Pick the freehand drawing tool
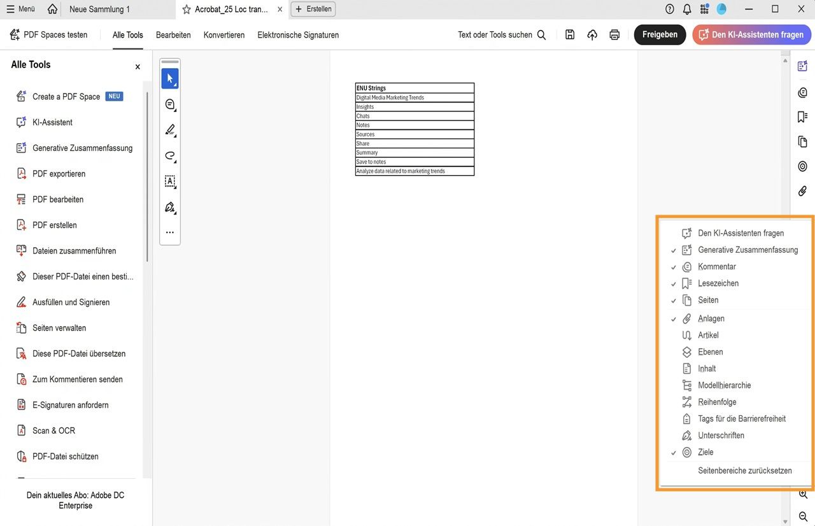This screenshot has width=815, height=526. pos(169,155)
